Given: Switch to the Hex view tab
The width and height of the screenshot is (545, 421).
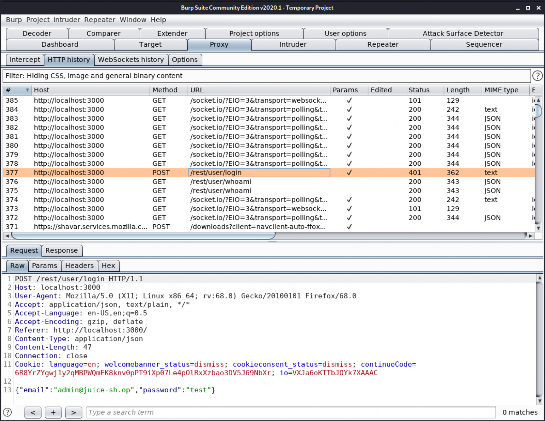Looking at the screenshot, I should point(108,266).
